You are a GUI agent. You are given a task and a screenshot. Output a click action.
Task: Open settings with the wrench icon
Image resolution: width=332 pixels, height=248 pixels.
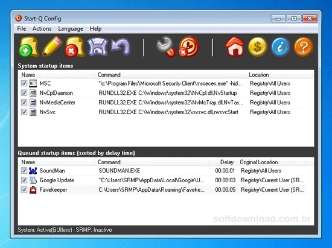[x=166, y=46]
